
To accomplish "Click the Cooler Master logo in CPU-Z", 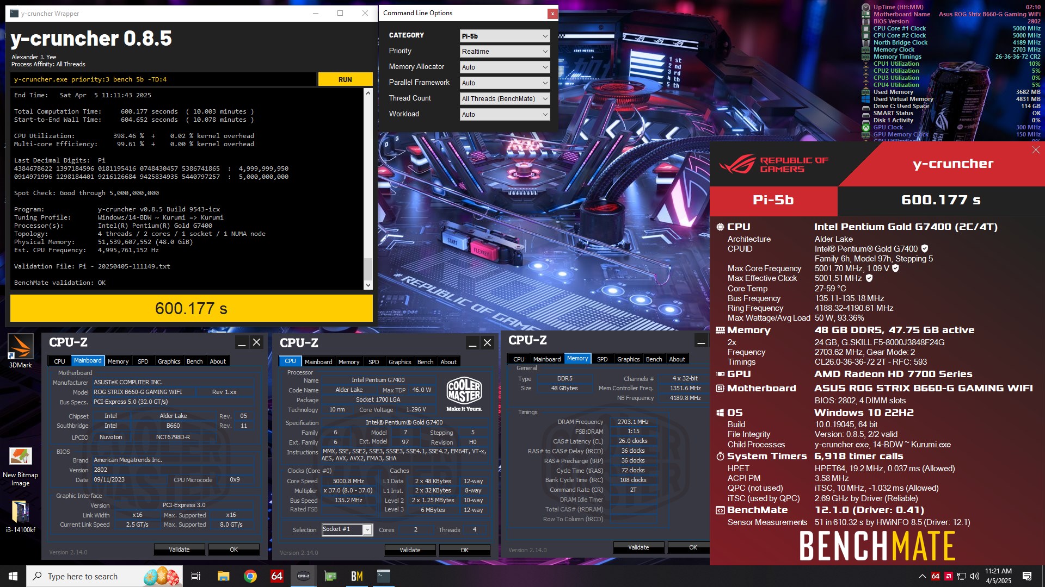I will [464, 394].
